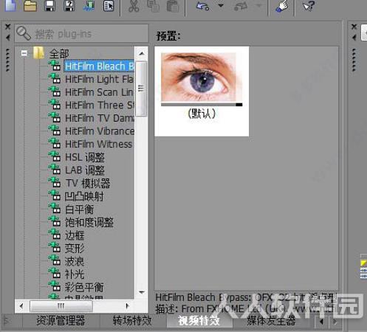This screenshot has width=367, height=332.
Task: Switch to the 转场特效 tab
Action: [132, 320]
